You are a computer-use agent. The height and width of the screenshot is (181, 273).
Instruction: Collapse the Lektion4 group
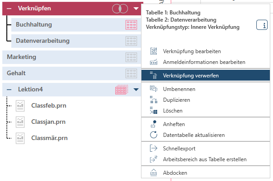click(x=9, y=90)
